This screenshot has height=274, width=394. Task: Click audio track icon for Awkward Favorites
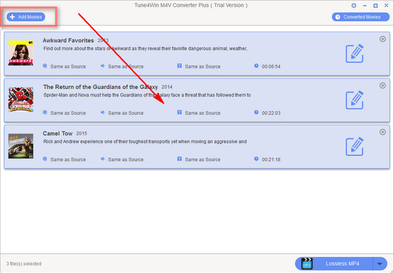pyautogui.click(x=103, y=66)
